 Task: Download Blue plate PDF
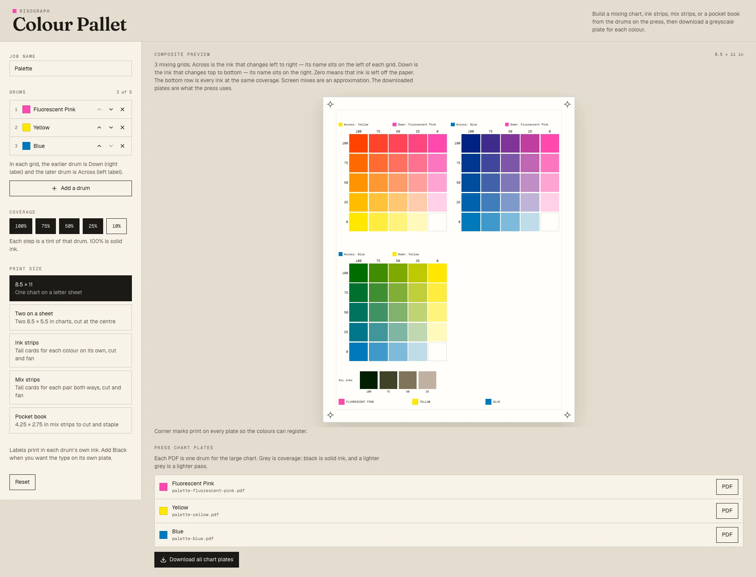[727, 535]
